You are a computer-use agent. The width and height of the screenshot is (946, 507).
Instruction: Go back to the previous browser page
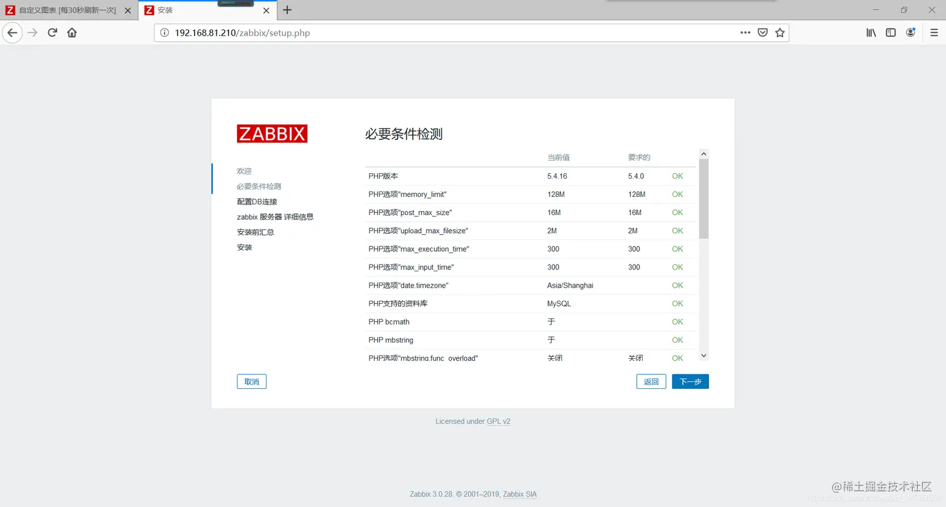(x=13, y=33)
